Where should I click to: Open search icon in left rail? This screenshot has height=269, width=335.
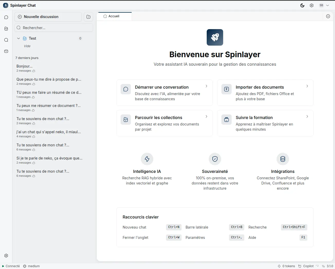[6, 40]
